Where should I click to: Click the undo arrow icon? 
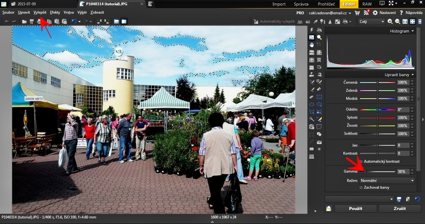74,22
